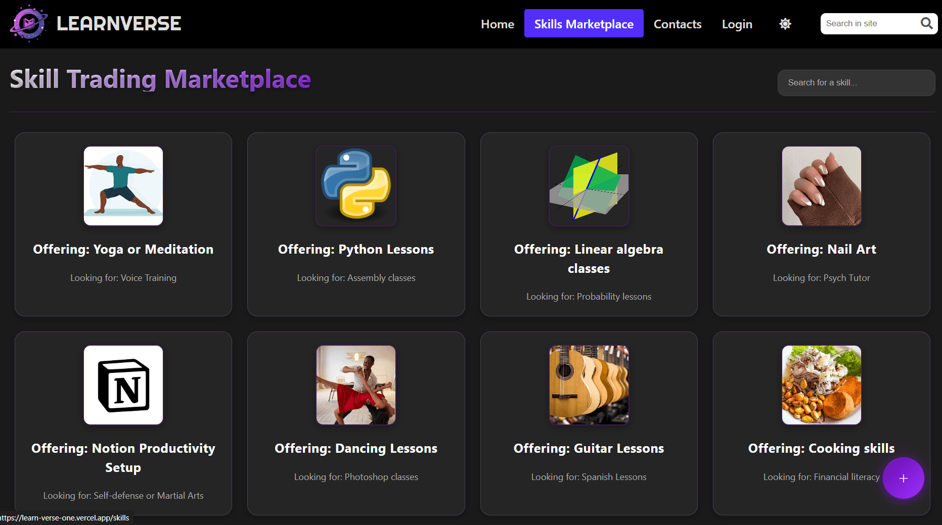This screenshot has height=525, width=942.
Task: Click the ceviche dish image on Cooking skills
Action: pyautogui.click(x=821, y=385)
